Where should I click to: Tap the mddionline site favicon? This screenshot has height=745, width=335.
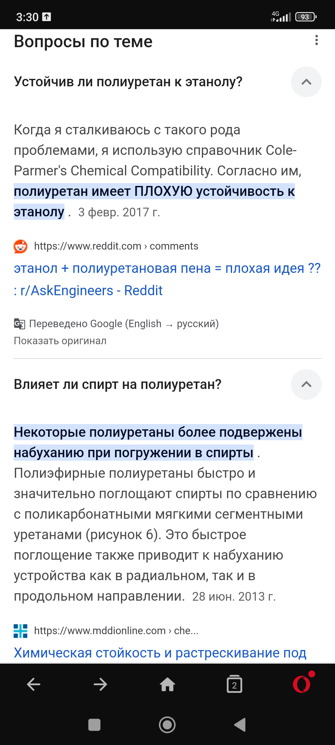pyautogui.click(x=20, y=631)
